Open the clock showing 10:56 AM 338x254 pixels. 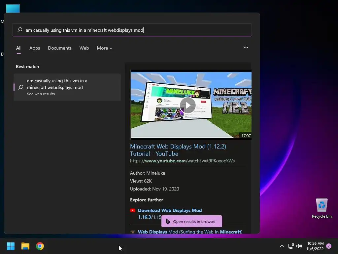(x=315, y=246)
